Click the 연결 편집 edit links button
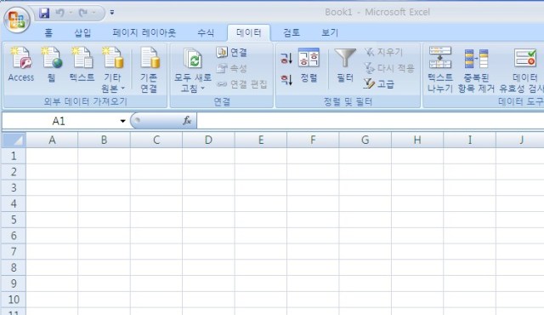 [x=241, y=84]
